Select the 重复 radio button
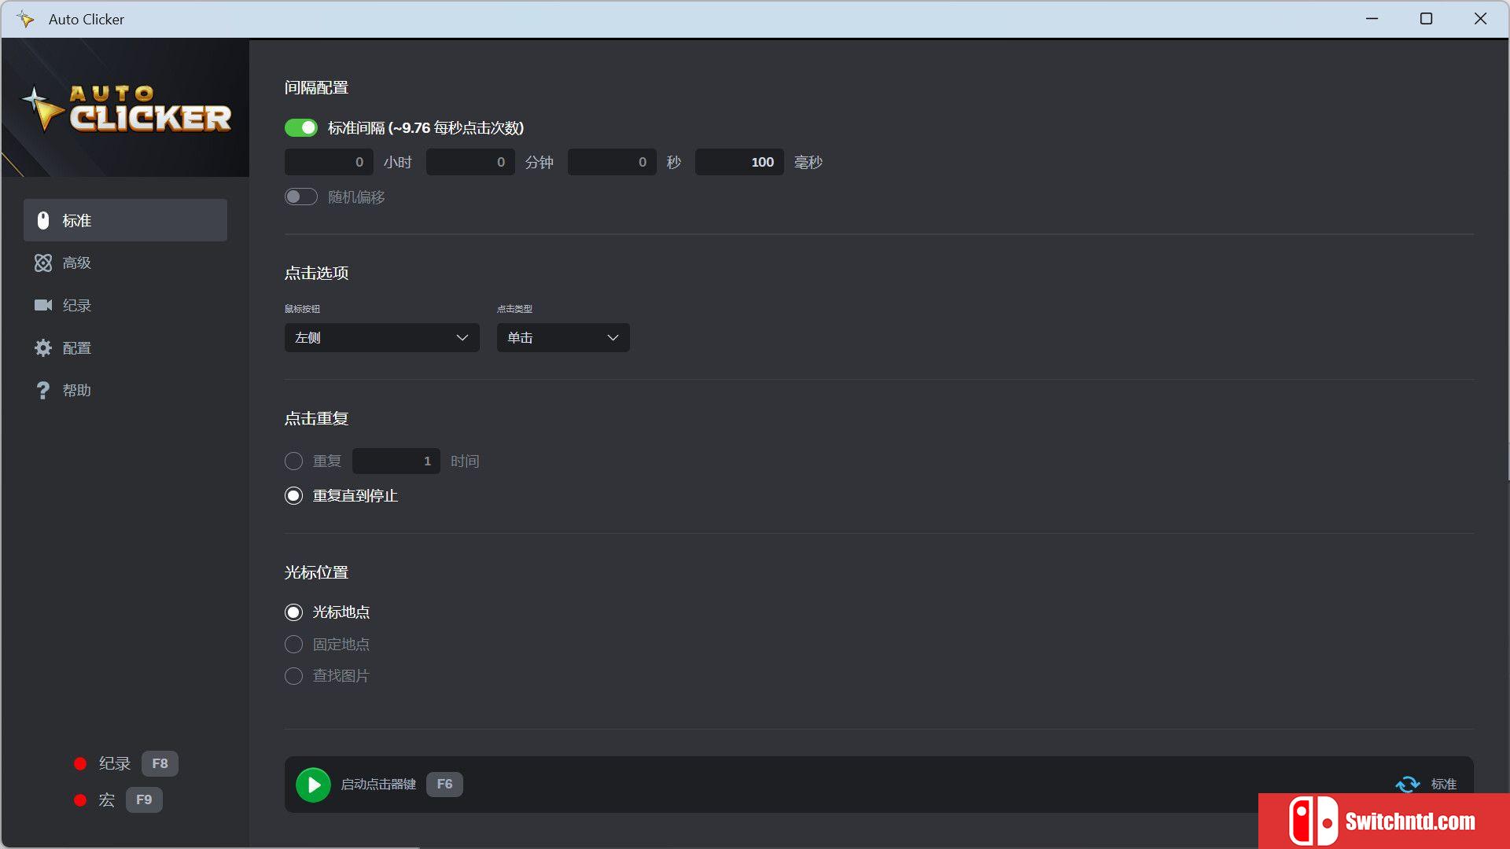 (x=293, y=461)
